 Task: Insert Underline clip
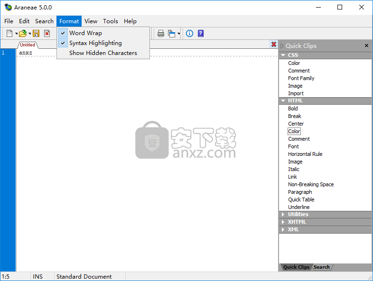pos(299,208)
